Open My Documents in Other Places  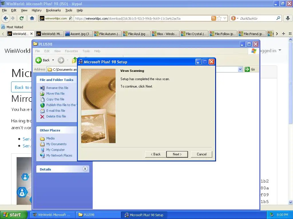[56, 144]
